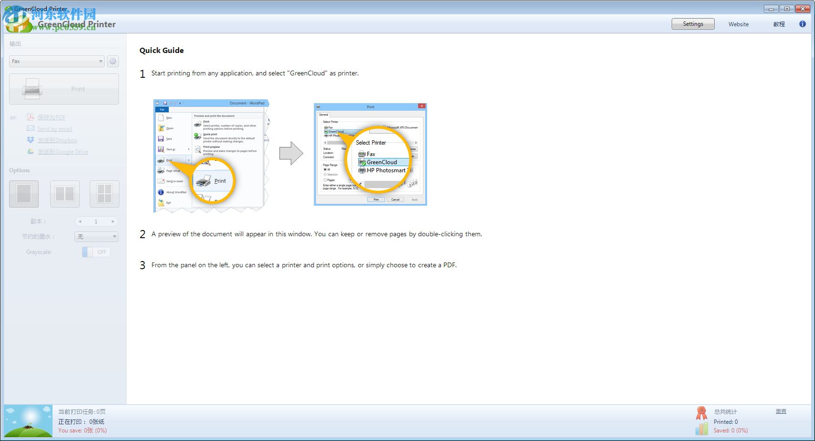Click the Select Printer guide screenshot

pyautogui.click(x=370, y=154)
